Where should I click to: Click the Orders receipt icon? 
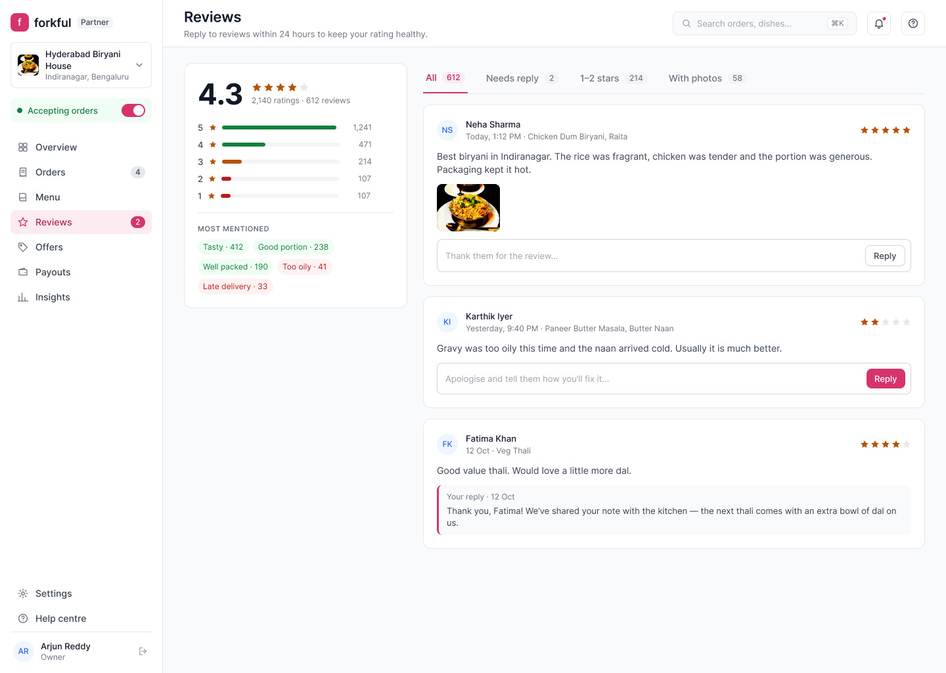click(23, 172)
